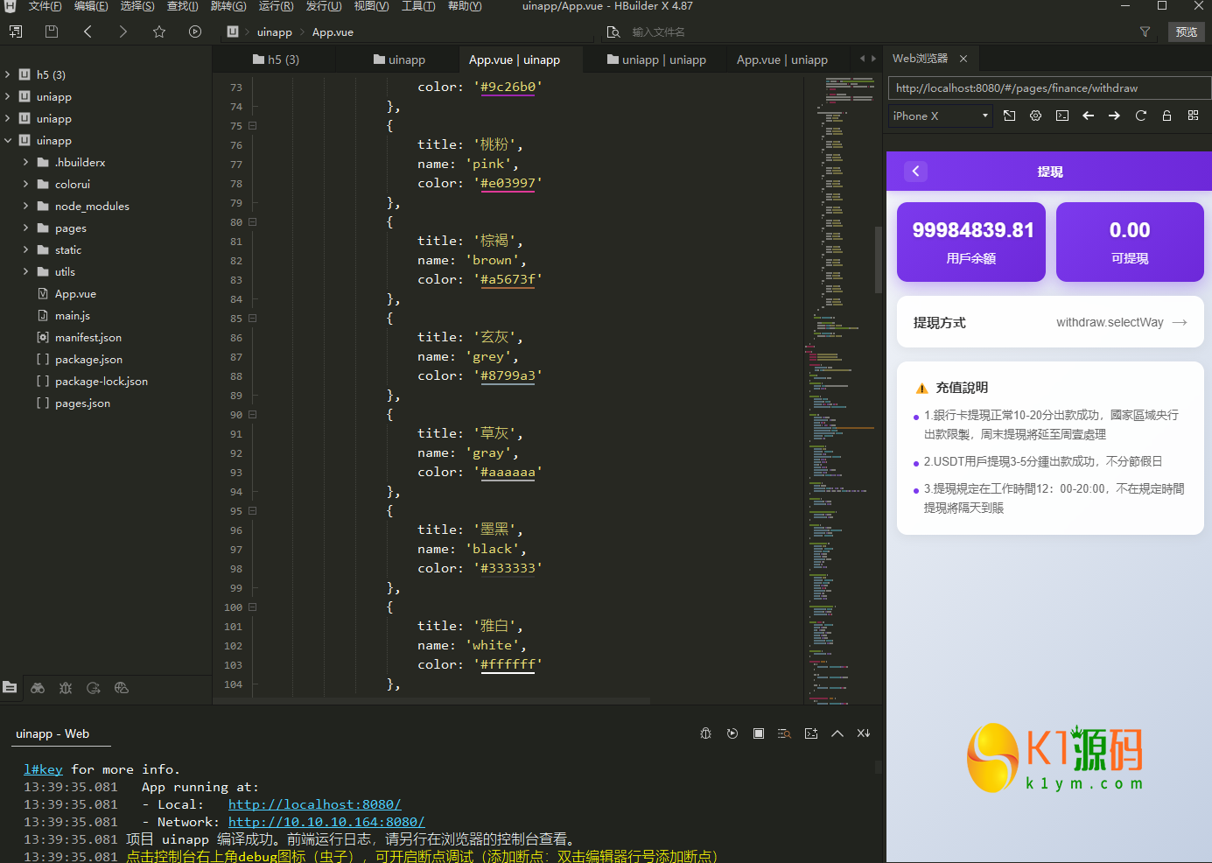This screenshot has width=1212, height=863.
Task: Toggle the 预览 preview button
Action: (x=1186, y=32)
